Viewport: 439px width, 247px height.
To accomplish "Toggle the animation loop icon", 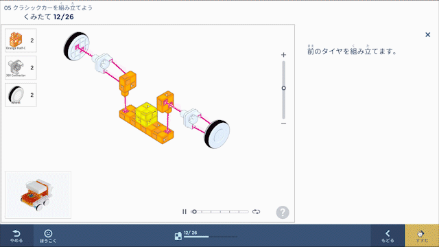I will point(256,212).
